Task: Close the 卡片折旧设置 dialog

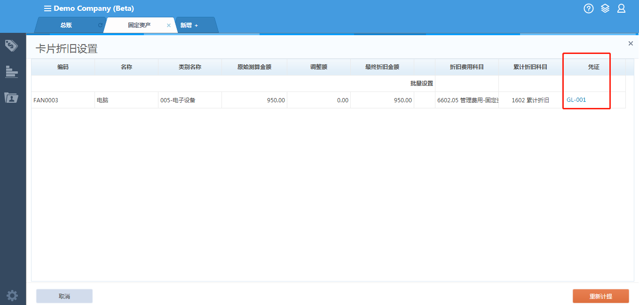Action: click(631, 44)
